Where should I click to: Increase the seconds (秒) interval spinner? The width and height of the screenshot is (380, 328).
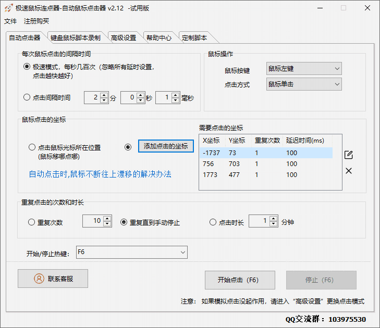(x=141, y=95)
